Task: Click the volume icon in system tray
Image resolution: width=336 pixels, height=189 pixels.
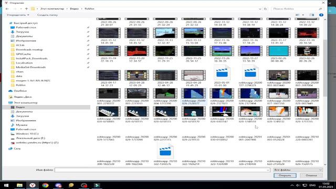Action: tap(298, 185)
